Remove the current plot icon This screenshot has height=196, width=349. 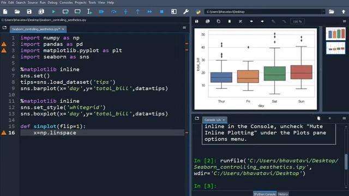(229, 21)
